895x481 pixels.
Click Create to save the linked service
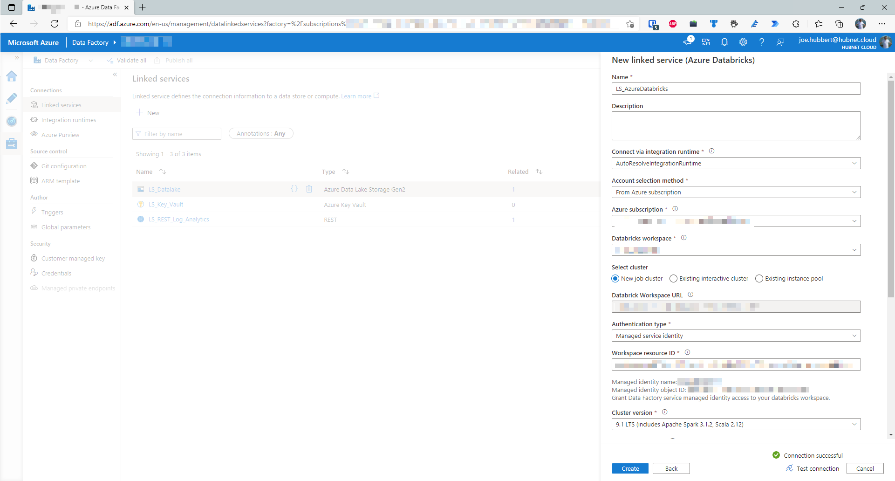[x=630, y=468]
